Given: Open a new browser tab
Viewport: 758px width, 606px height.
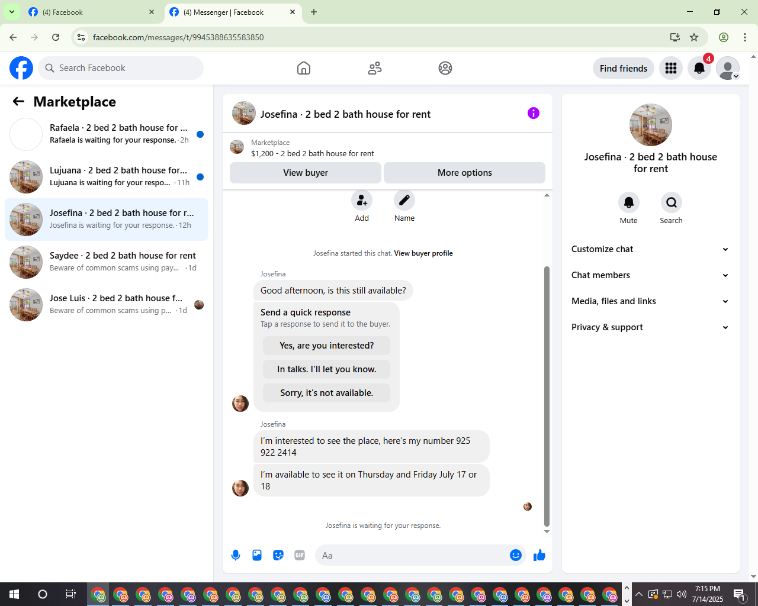Looking at the screenshot, I should [314, 12].
